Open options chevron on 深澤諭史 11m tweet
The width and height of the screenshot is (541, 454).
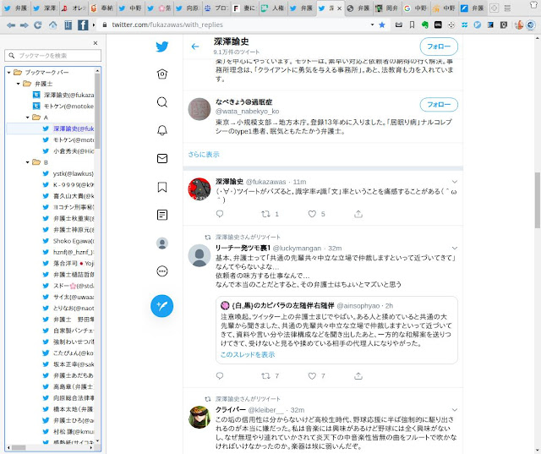(455, 182)
